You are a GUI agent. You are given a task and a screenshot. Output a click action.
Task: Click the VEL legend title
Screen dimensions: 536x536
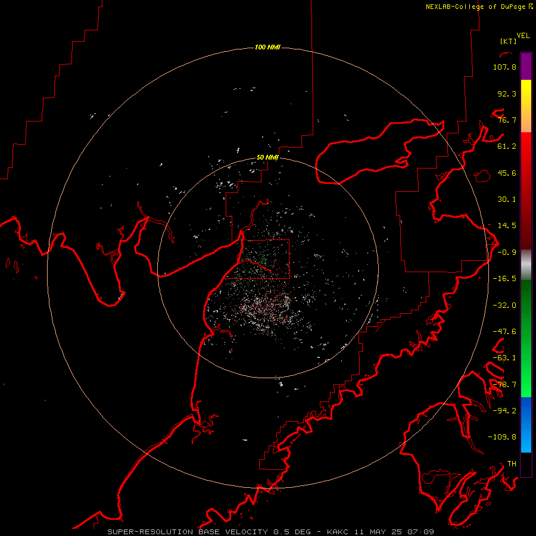tap(523, 36)
